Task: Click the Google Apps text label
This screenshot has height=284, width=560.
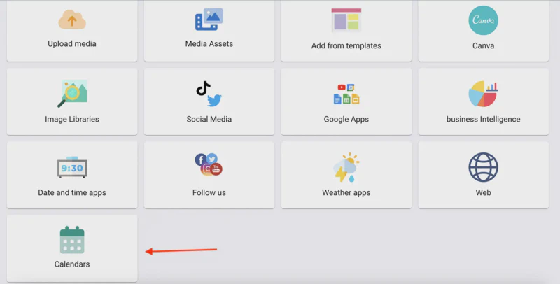Action: (346, 119)
